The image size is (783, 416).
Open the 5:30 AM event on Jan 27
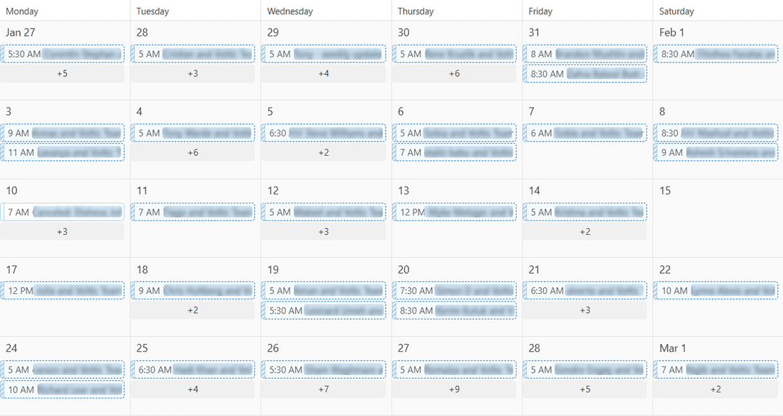(63, 54)
